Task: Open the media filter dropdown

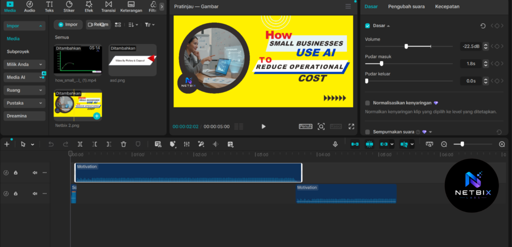Action: [149, 24]
